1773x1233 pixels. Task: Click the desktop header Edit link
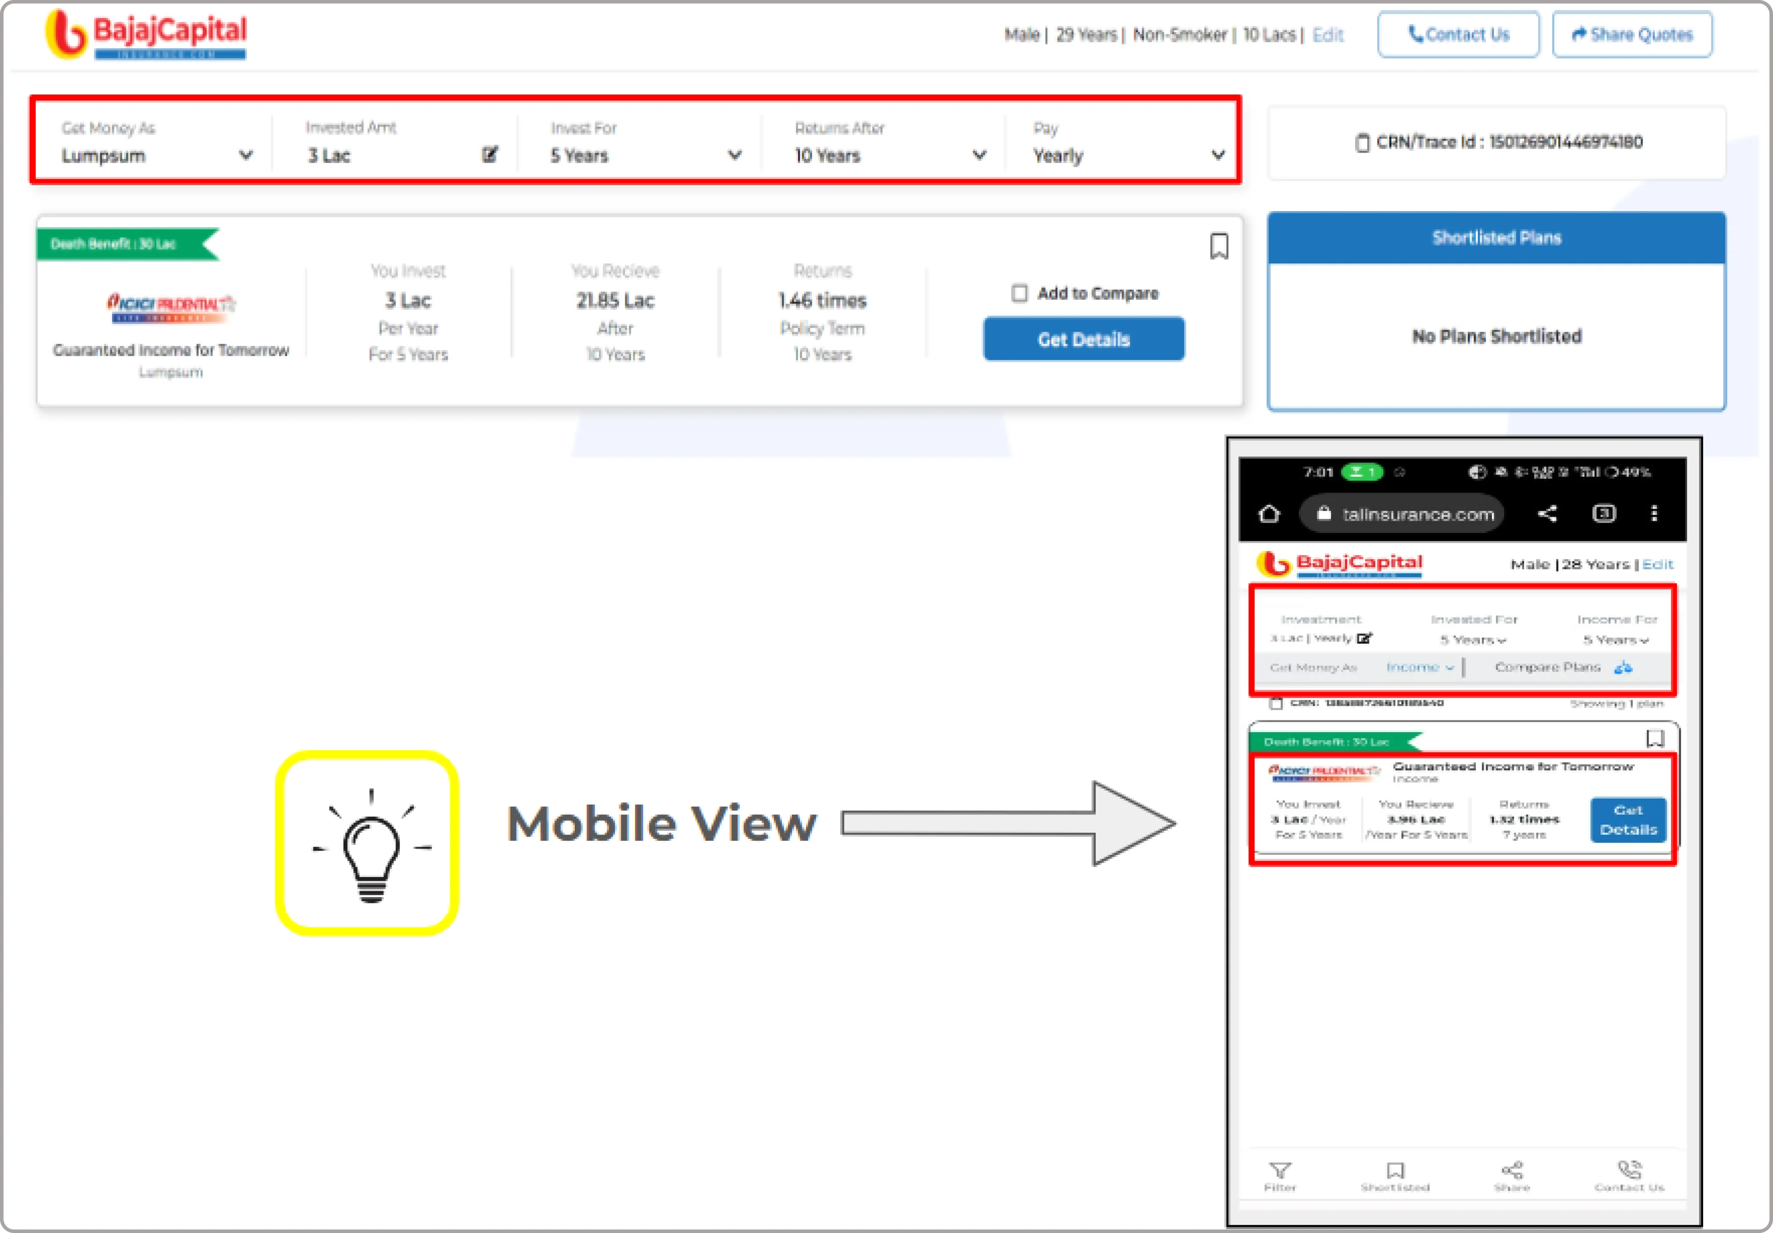[x=1328, y=35]
